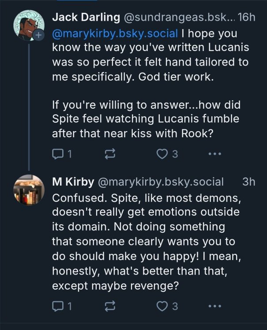Open more options on Jack Darling's post

(214, 154)
